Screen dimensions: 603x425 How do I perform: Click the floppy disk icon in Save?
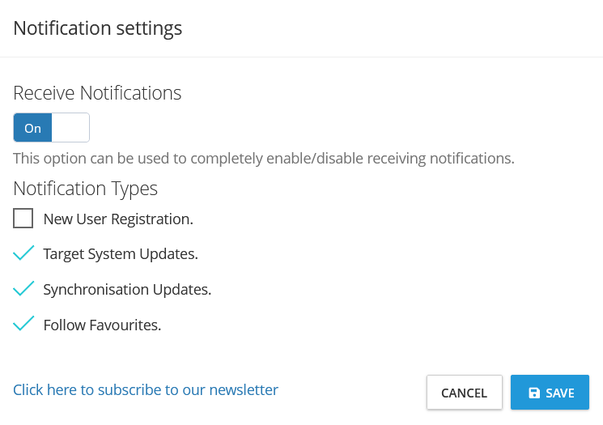[534, 393]
